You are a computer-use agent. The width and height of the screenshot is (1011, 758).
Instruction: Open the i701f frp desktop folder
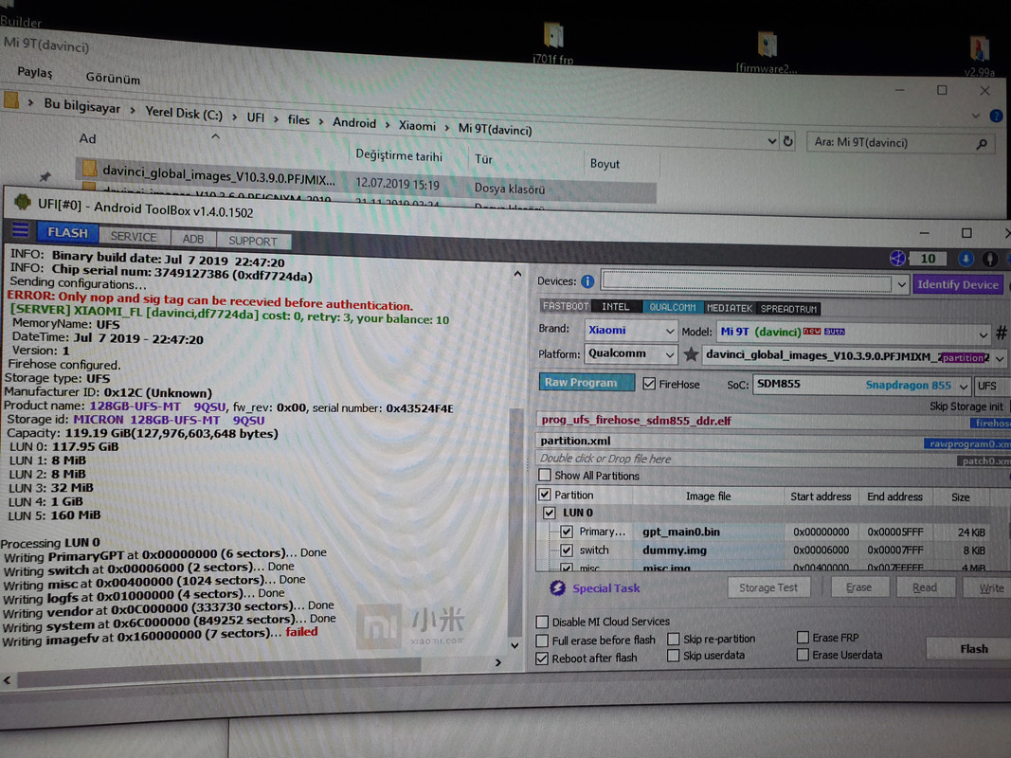553,36
